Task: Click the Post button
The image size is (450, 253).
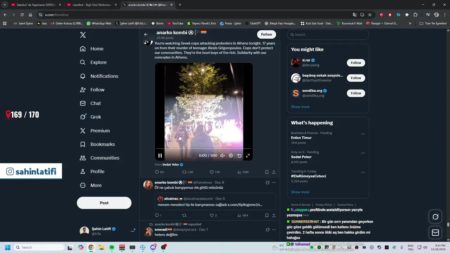Action: tap(104, 203)
